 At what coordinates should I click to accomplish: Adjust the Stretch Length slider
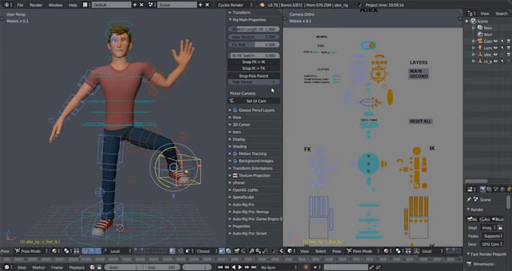pyautogui.click(x=254, y=29)
